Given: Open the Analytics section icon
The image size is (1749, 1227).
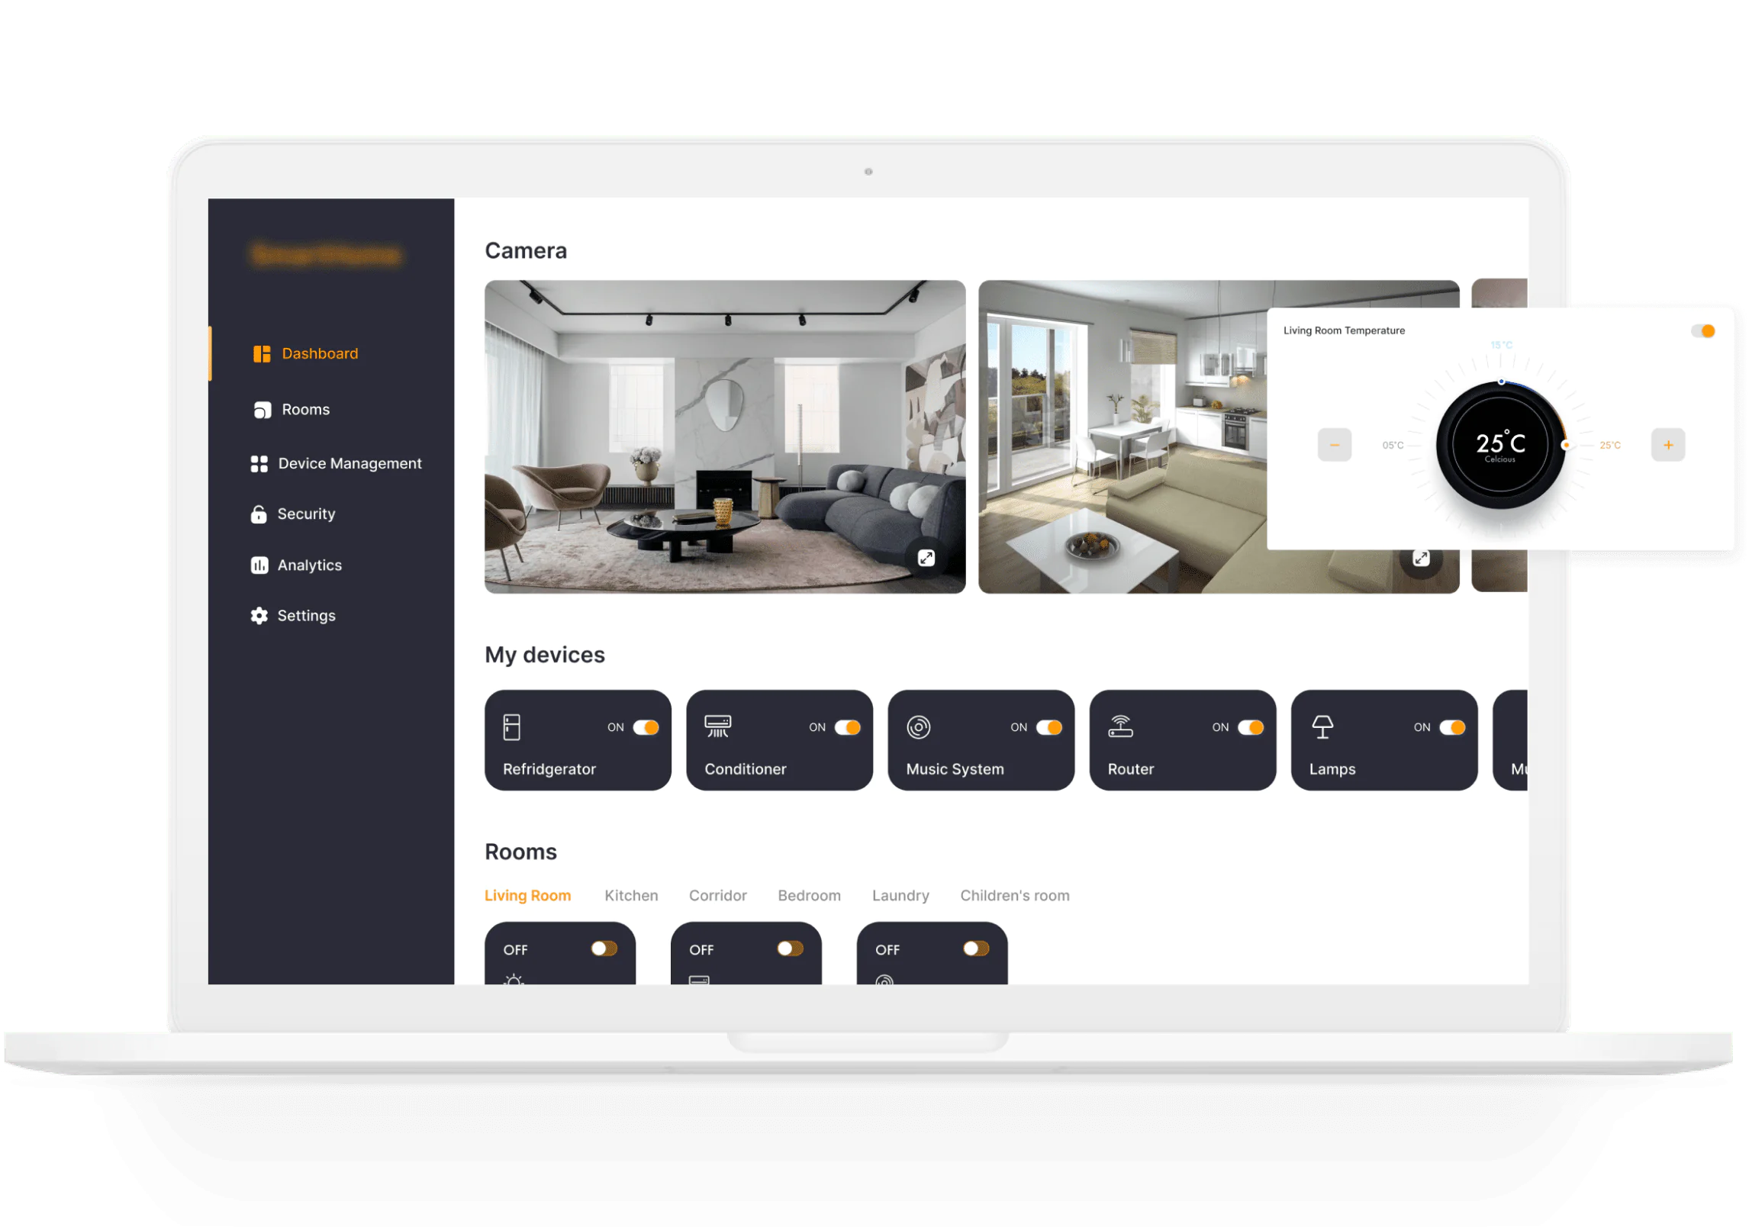Looking at the screenshot, I should coord(259,564).
